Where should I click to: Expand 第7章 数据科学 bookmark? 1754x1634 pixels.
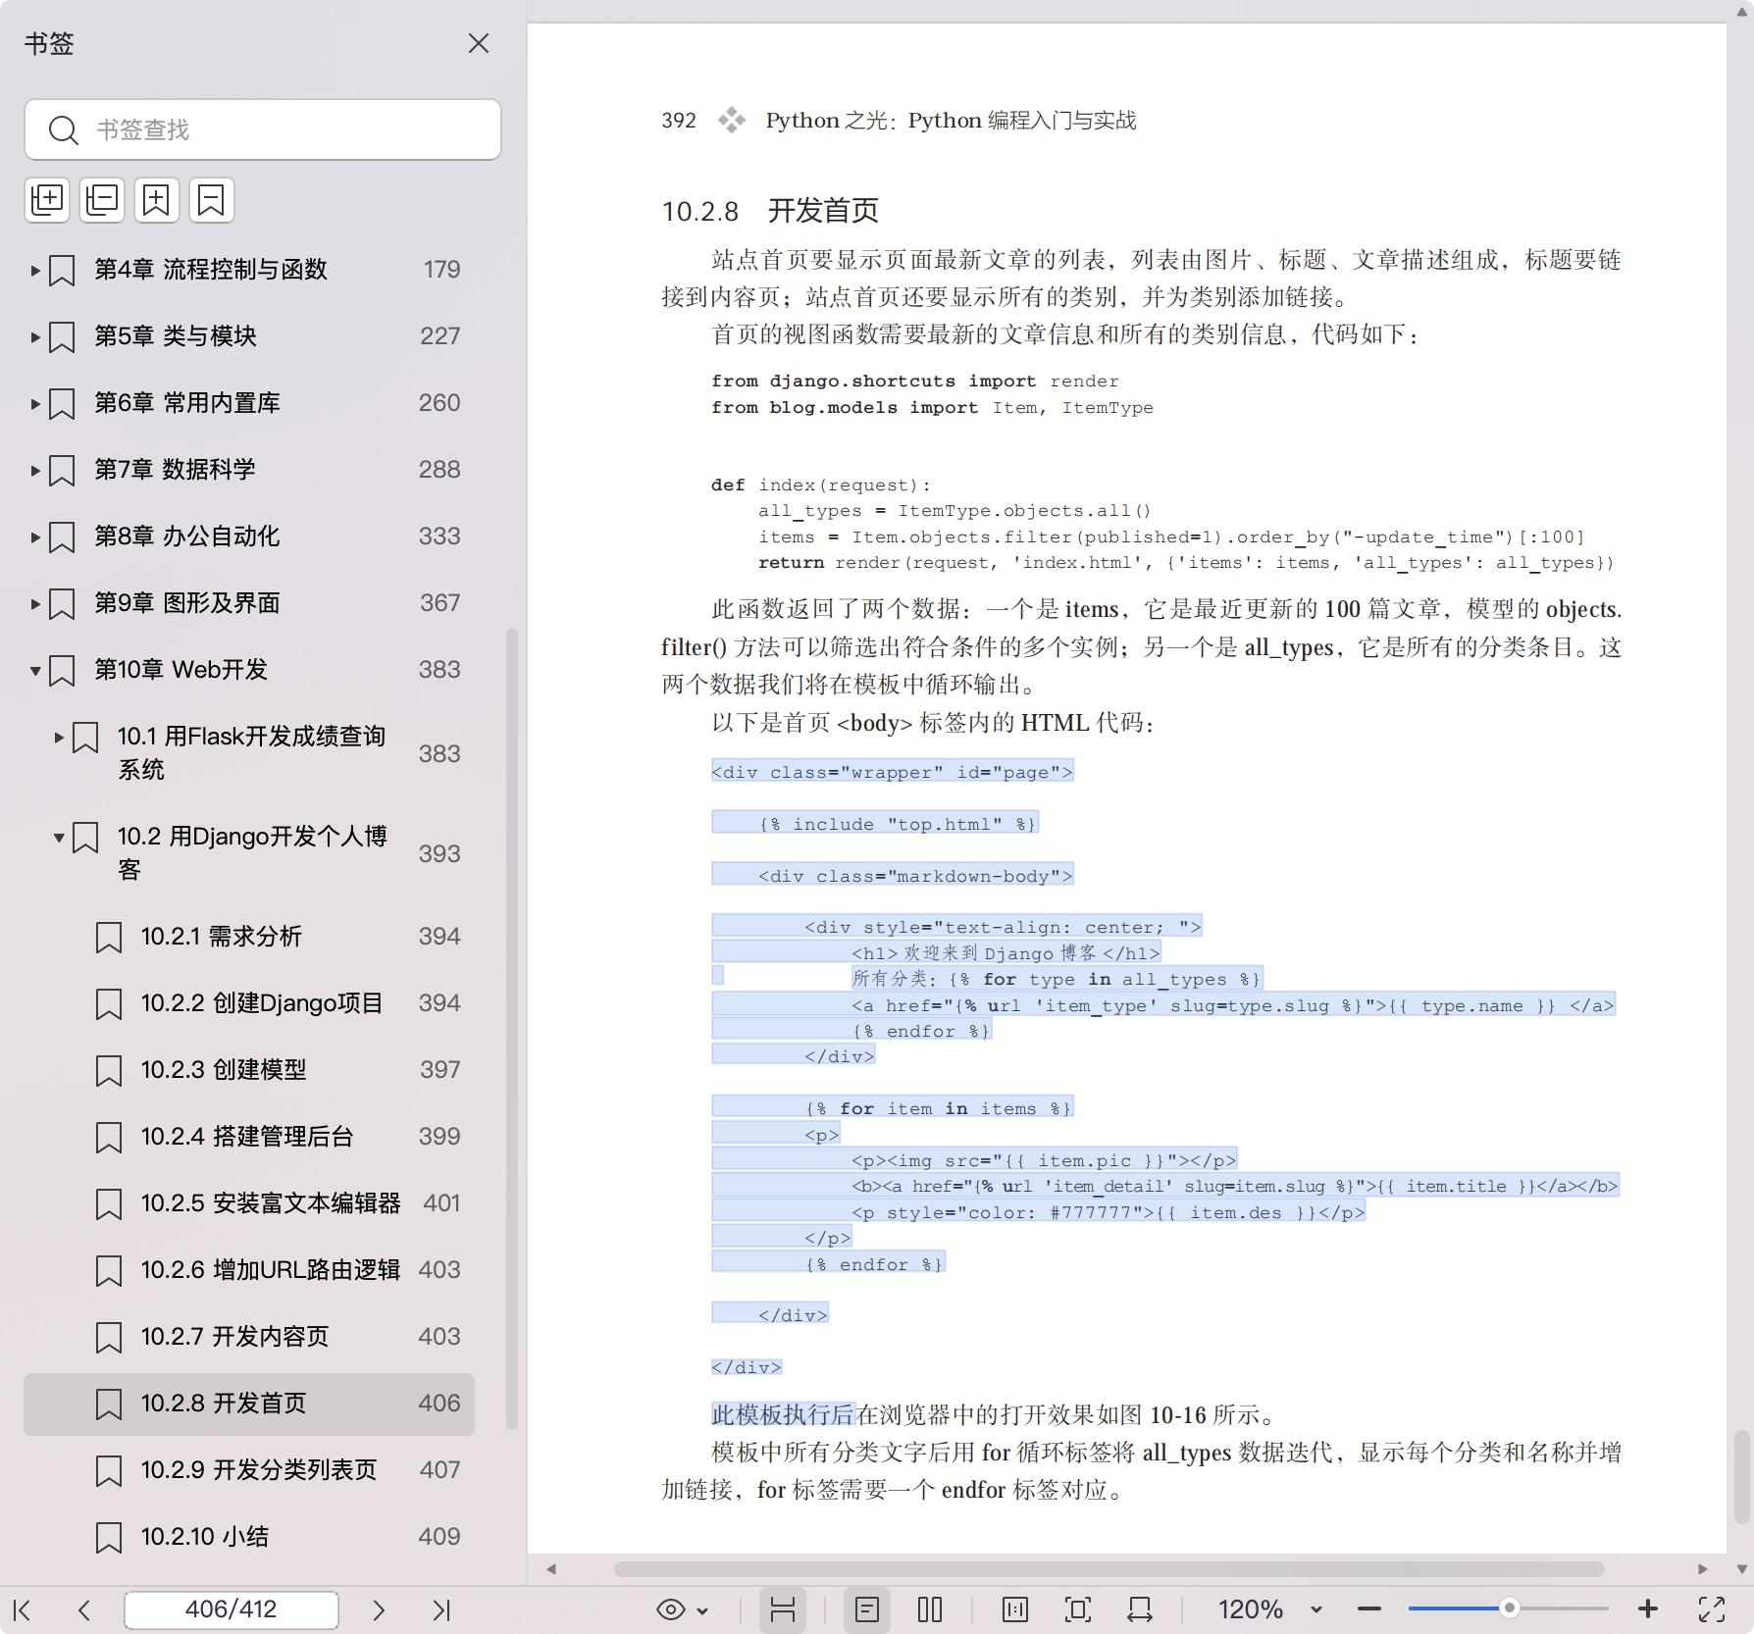coord(35,470)
